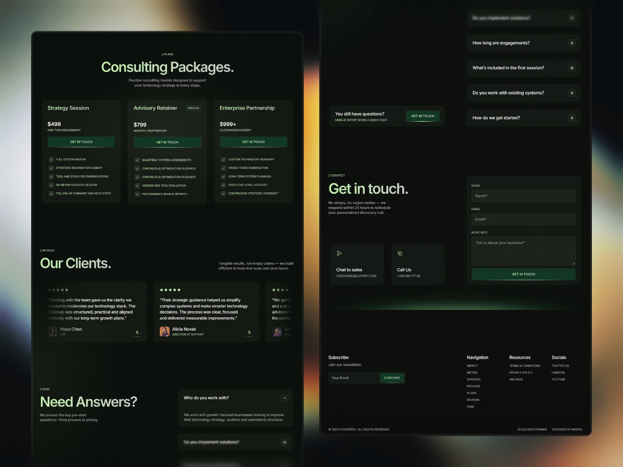623x467 pixels.
Task: Click checkmark beside Custom Technology Roadmap
Action: click(x=224, y=160)
